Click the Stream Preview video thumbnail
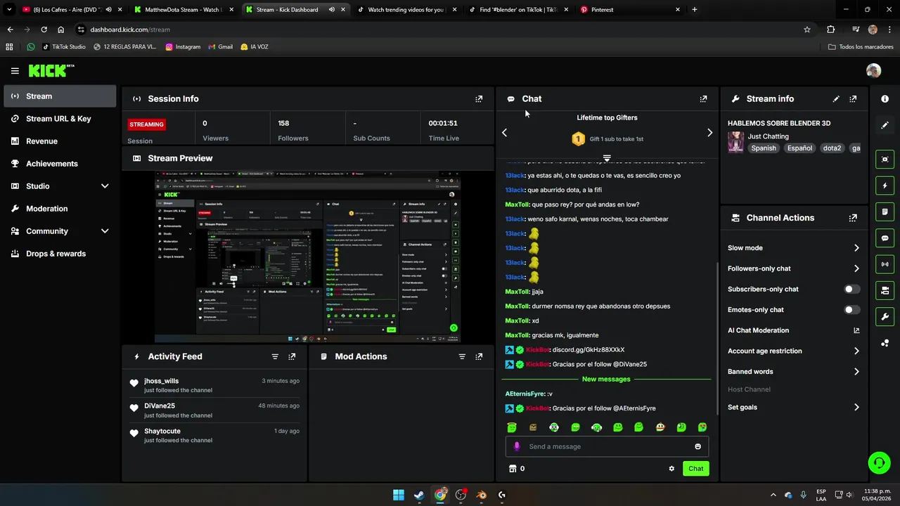 (x=308, y=257)
